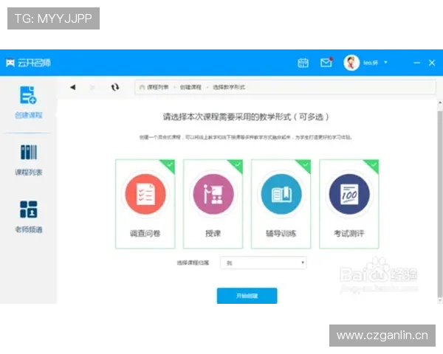This screenshot has width=443, height=354.
Task: Open the calendar icon in the header
Action: (303, 63)
